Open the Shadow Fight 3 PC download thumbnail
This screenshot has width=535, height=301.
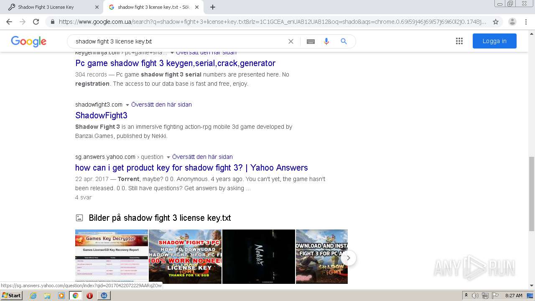(x=185, y=257)
